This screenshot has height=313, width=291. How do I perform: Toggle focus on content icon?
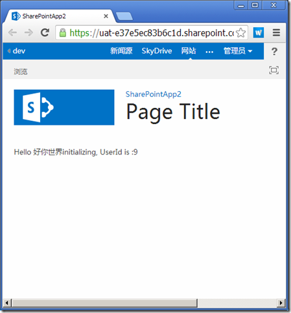point(274,70)
